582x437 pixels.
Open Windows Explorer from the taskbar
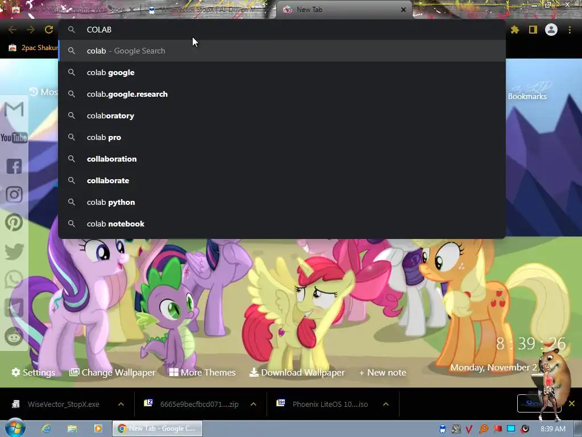[x=72, y=428]
